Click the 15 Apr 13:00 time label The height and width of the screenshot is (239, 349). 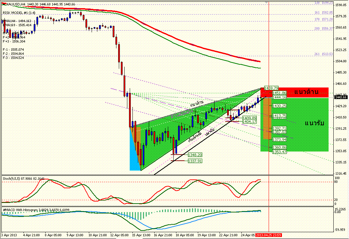[x=141, y=235]
